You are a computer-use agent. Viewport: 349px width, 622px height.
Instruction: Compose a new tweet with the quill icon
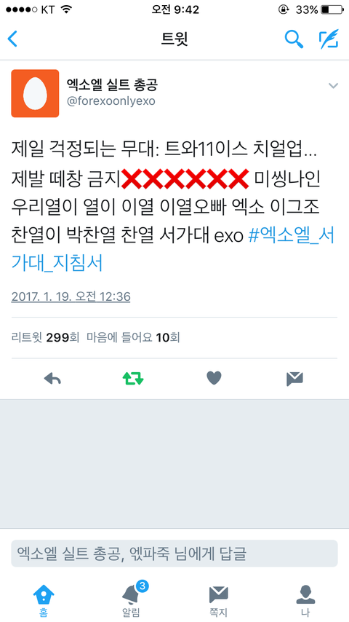coord(329,39)
